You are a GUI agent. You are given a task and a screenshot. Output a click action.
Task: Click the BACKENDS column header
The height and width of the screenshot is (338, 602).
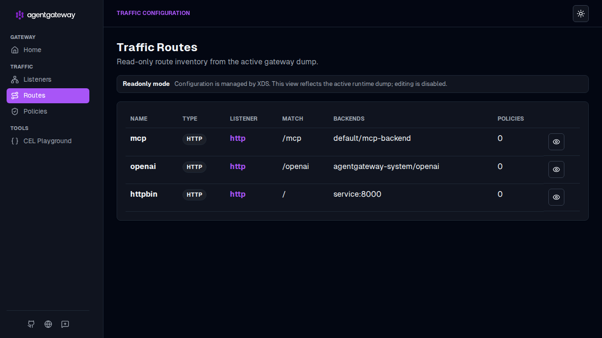pos(349,119)
